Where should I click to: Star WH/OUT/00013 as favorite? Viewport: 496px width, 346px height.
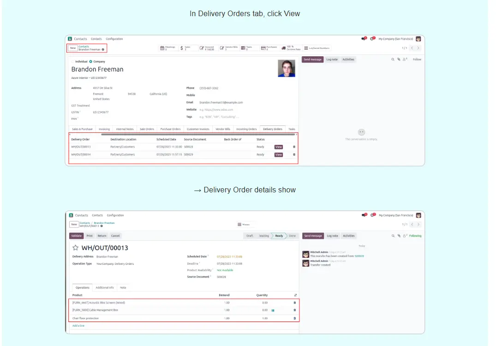coord(76,248)
